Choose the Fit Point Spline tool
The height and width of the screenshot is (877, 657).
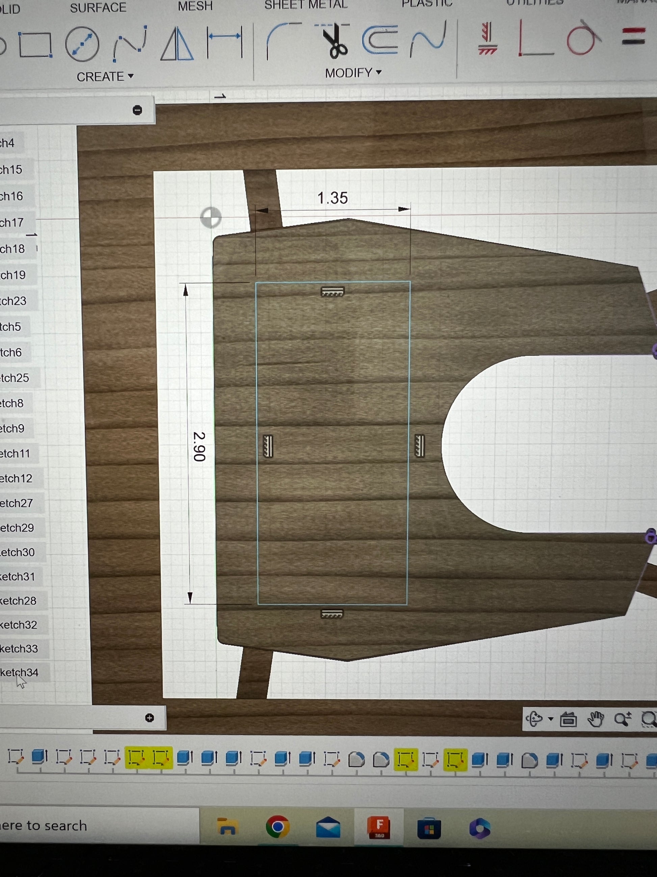[x=130, y=44]
